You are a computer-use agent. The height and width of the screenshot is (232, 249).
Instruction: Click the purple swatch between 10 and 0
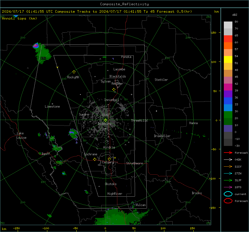[x=228, y=128]
